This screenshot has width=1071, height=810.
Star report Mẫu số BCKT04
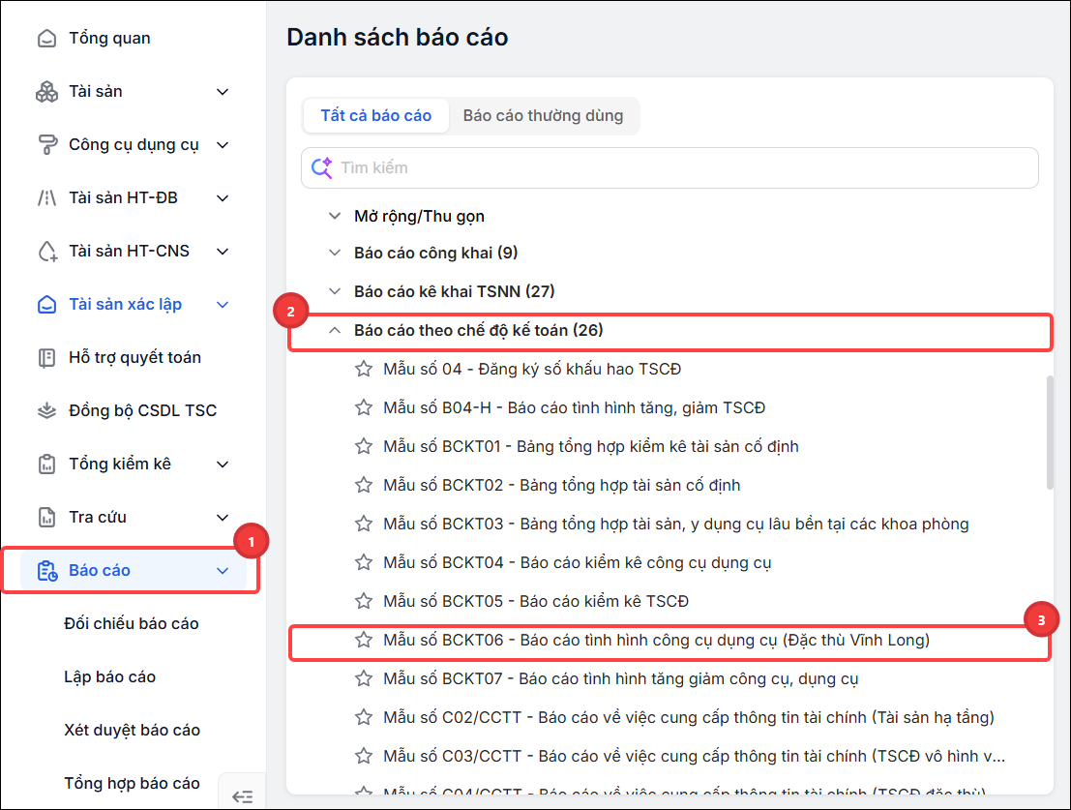point(364,563)
